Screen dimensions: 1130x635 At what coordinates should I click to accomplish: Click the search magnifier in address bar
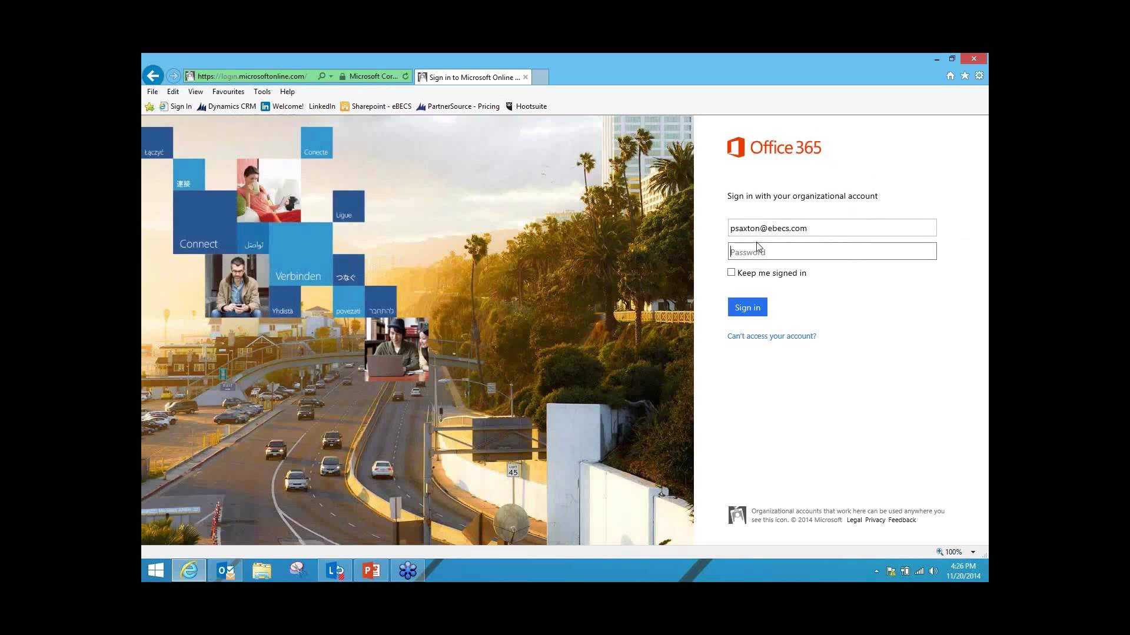[321, 76]
